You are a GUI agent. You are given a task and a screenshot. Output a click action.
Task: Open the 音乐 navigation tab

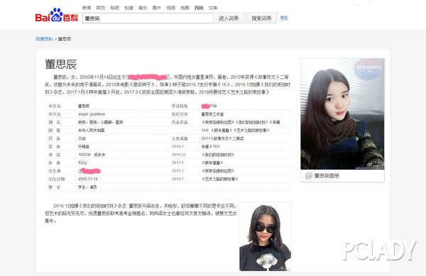143,8
